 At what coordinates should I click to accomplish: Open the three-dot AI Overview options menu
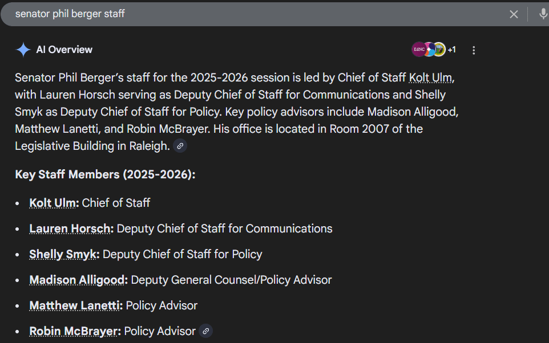[474, 50]
